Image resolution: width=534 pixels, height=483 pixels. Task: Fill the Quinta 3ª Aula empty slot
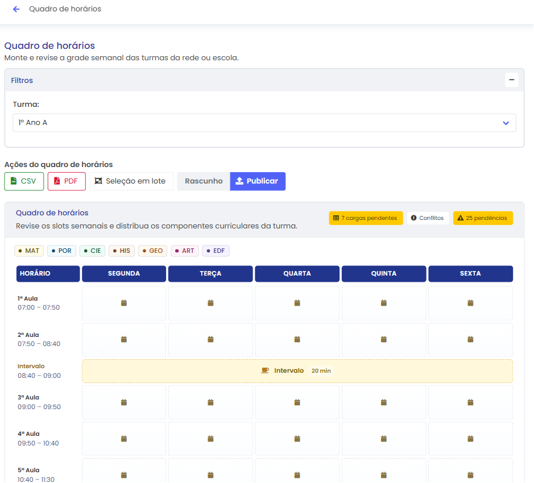(x=384, y=403)
